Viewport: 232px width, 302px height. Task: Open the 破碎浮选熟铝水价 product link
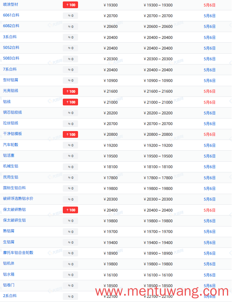pyautogui.click(x=18, y=198)
